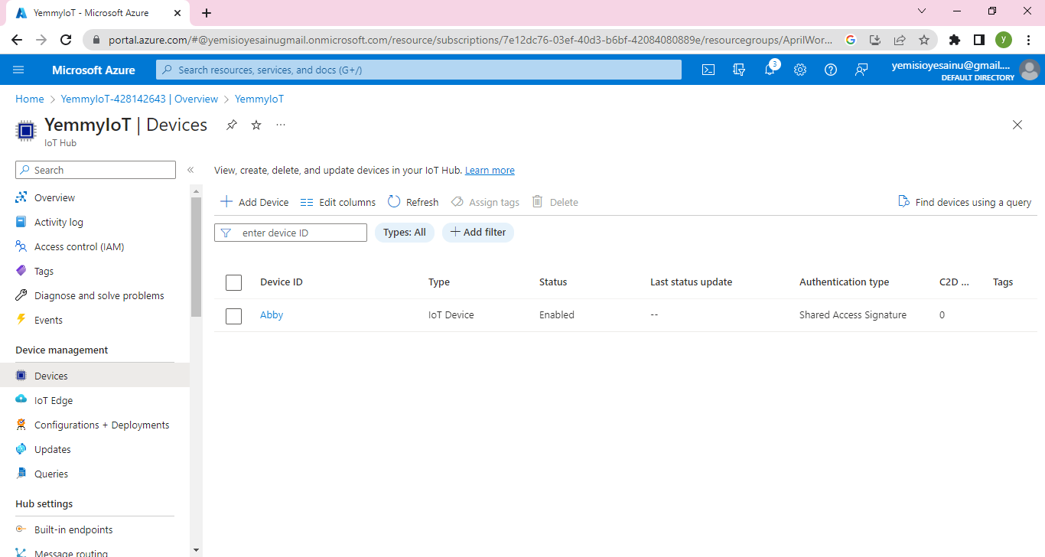Open the Feedback icon in the top bar
Screen dimensions: 1045x557
tap(861, 70)
